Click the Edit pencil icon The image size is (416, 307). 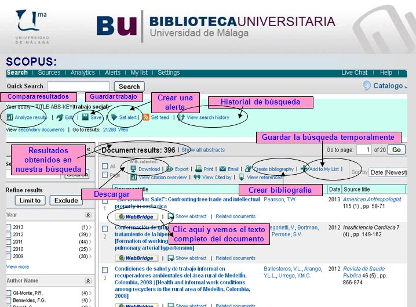(x=60, y=117)
